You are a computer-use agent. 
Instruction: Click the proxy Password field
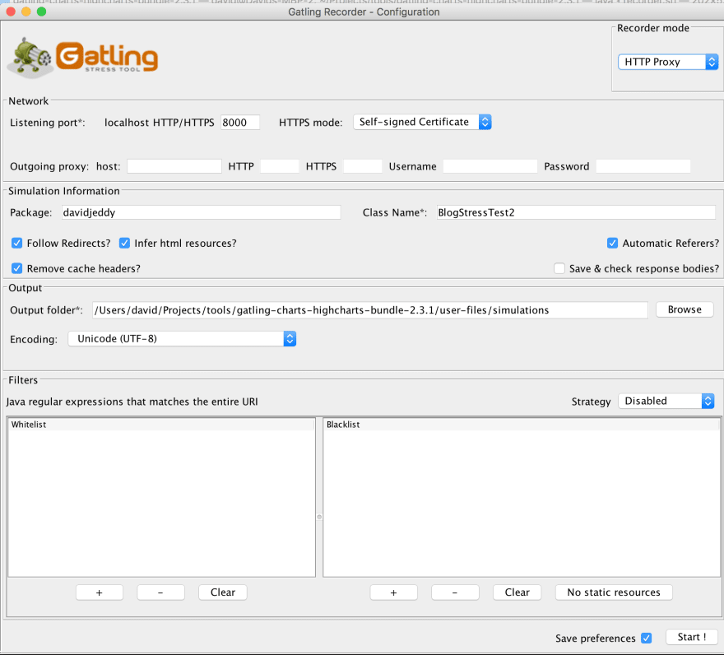tap(643, 166)
